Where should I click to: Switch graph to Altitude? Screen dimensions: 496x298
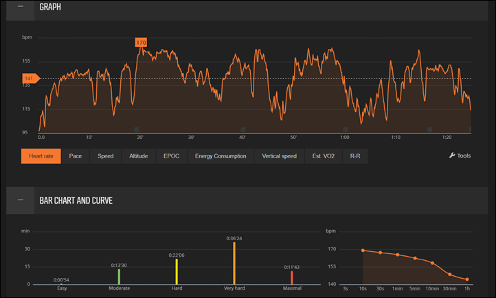(x=138, y=156)
